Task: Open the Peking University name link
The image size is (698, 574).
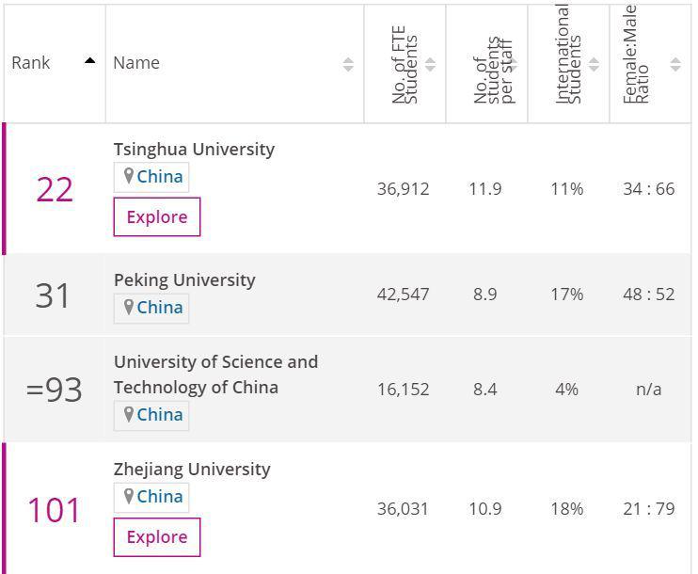Action: pos(184,280)
